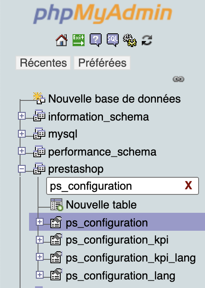Go to phpMyAdmin home icon
Viewport: 205px width, 288px height.
(61, 40)
